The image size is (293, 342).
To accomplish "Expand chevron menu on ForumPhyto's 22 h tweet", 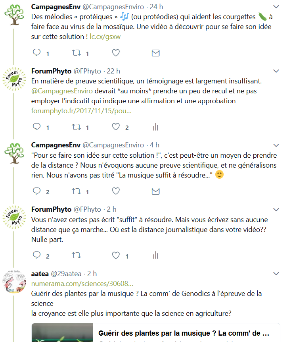I will [276, 71].
